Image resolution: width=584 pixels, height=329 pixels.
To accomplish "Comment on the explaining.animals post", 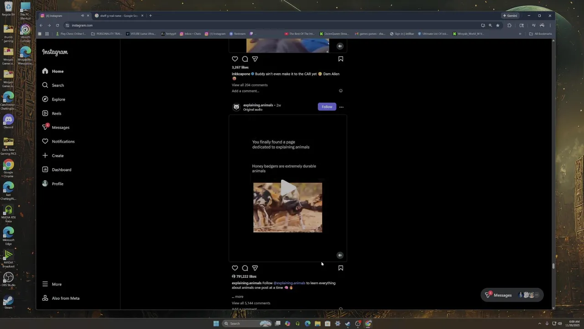I will tap(245, 268).
